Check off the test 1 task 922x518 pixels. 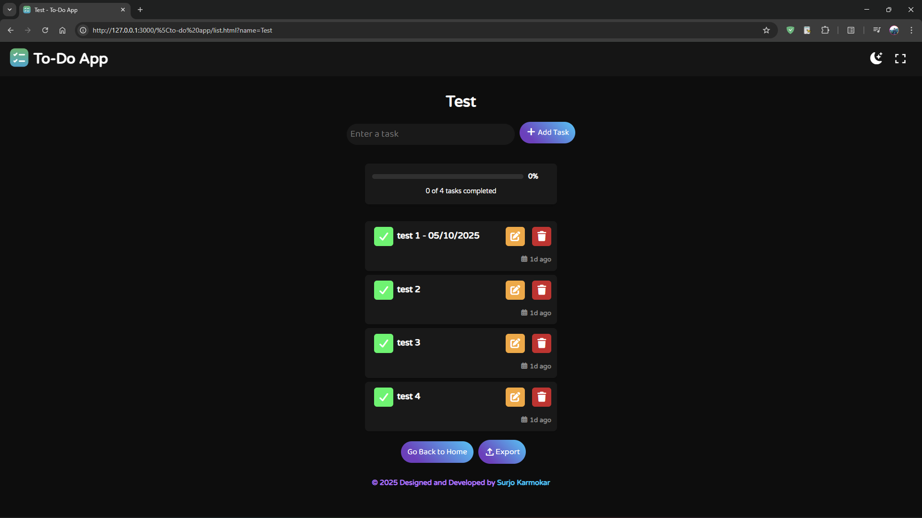pyautogui.click(x=383, y=236)
